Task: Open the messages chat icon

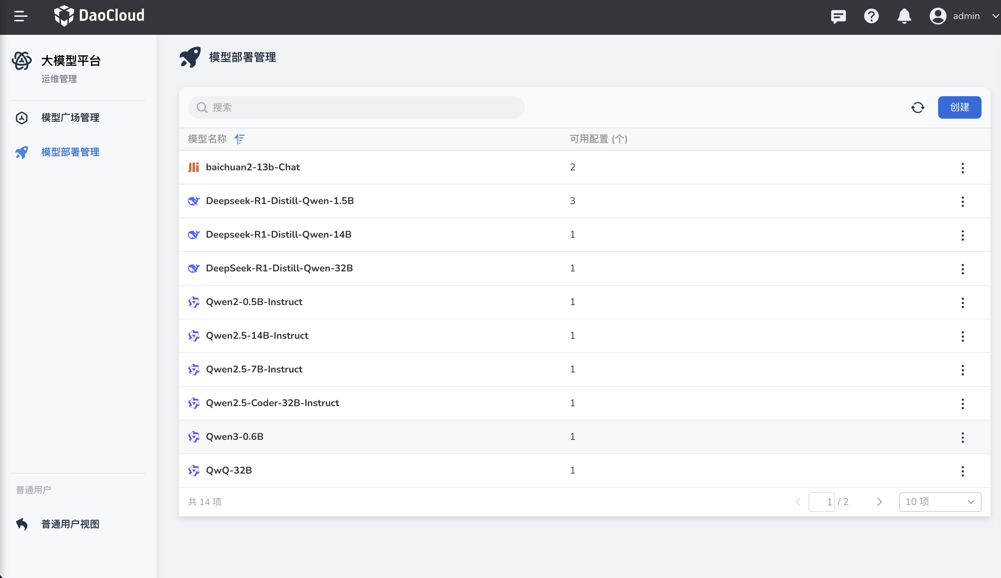Action: tap(838, 16)
